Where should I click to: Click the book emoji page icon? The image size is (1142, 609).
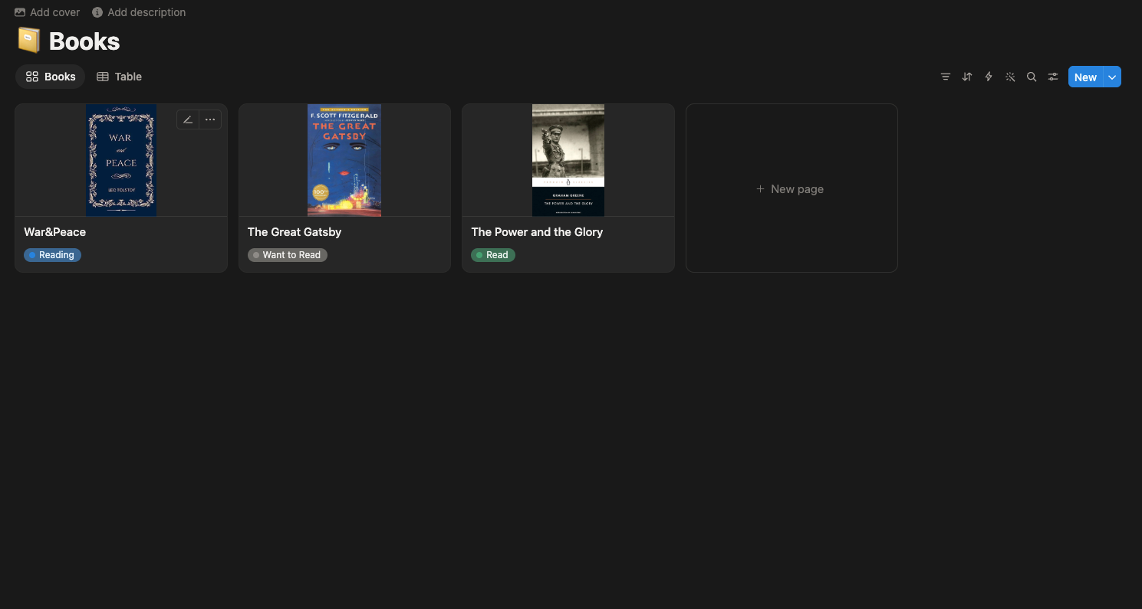[x=28, y=41]
